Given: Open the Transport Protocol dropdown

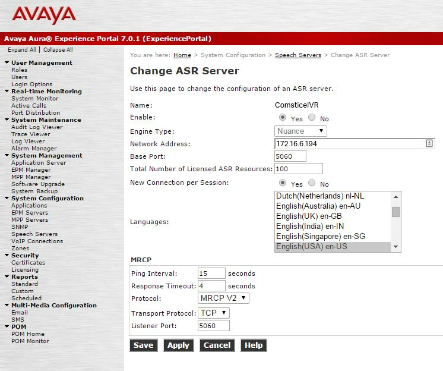Looking at the screenshot, I should pyautogui.click(x=214, y=313).
